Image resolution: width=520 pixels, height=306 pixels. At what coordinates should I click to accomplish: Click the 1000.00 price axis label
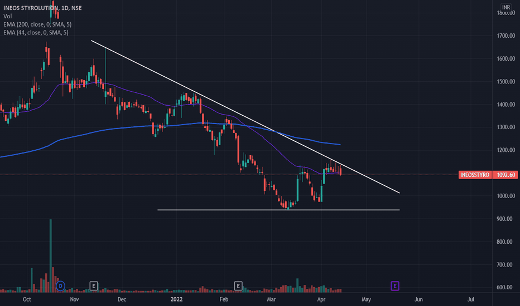pyautogui.click(x=505, y=196)
